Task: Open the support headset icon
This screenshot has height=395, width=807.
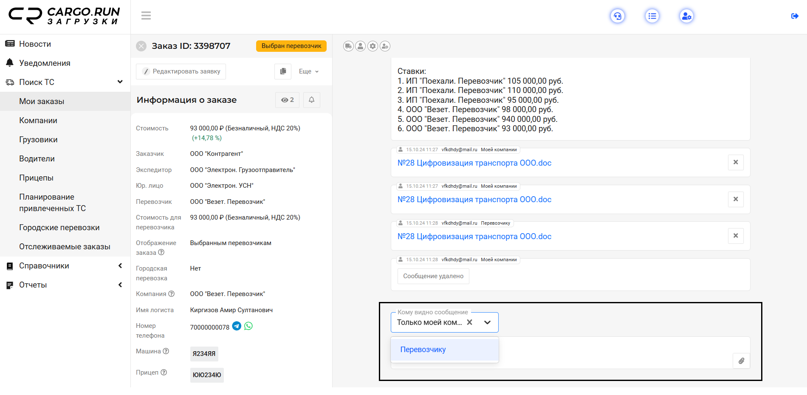Action: coord(617,16)
